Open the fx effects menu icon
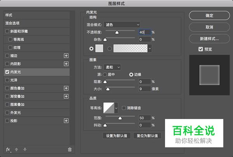Viewport: 233px width, 157px height. 8,149
